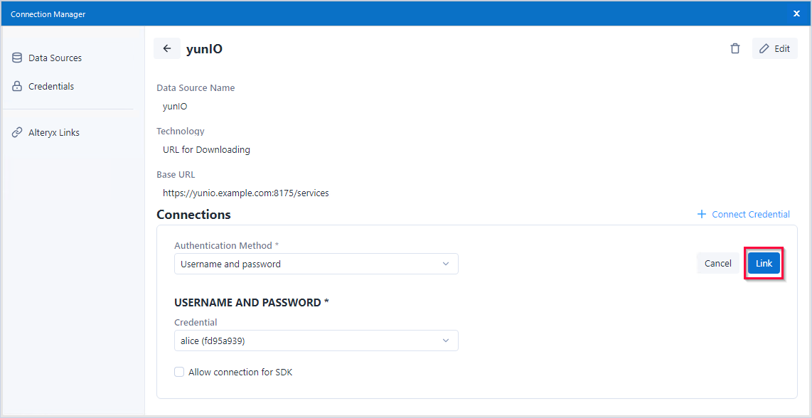Click the Link button
The width and height of the screenshot is (812, 418).
coord(764,264)
